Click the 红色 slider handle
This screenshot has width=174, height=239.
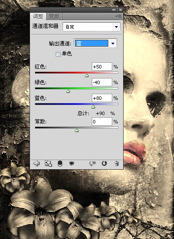pos(87,75)
